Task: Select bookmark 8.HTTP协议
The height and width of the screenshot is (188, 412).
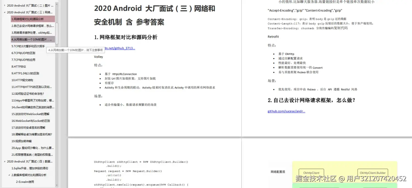Action: [19, 66]
